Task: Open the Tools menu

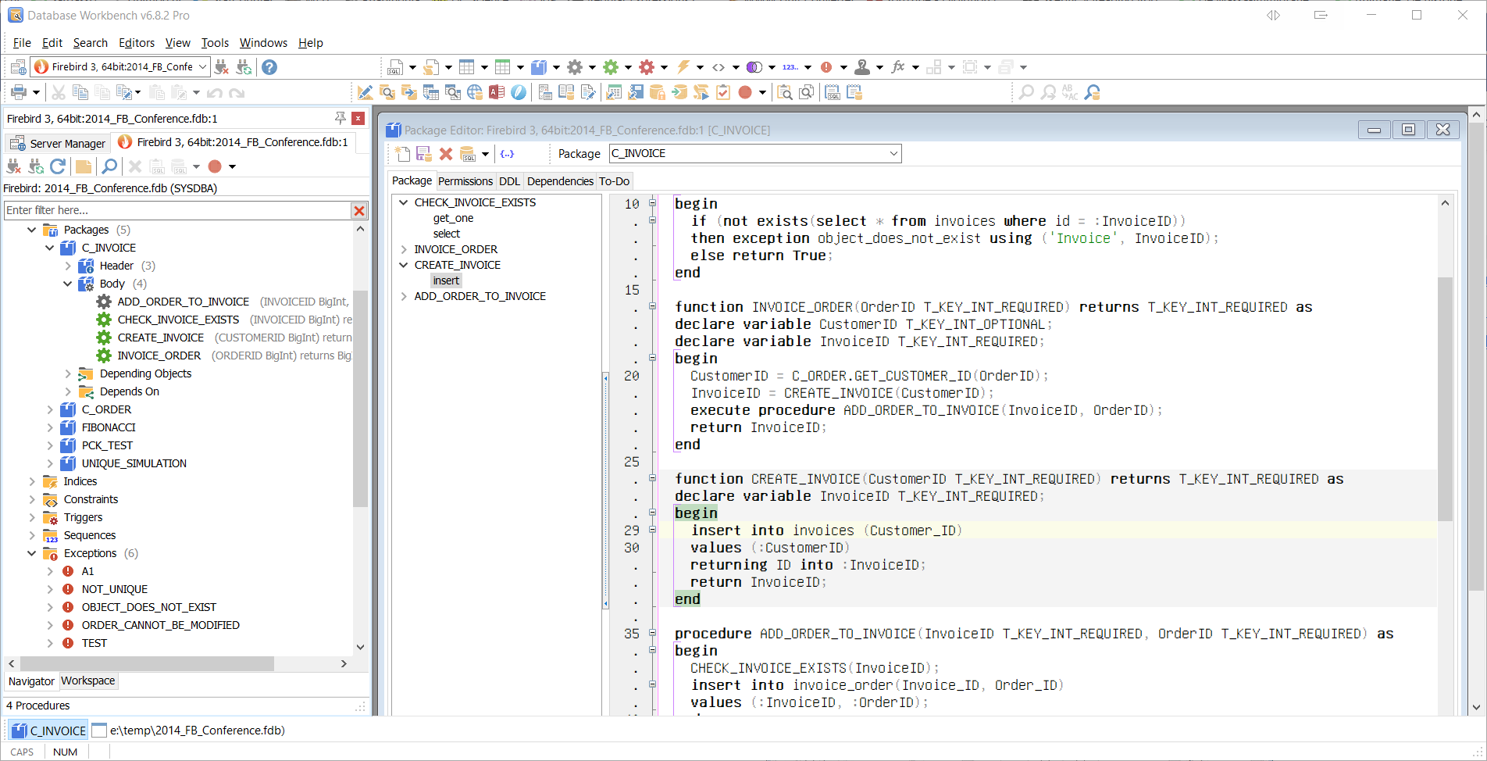Action: 215,43
